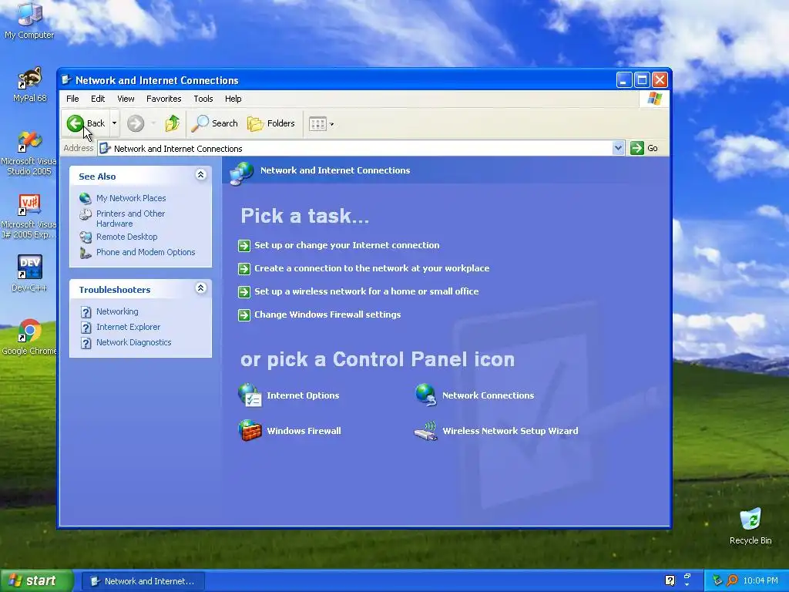789x592 pixels.
Task: Toggle the Folders pane button
Action: coord(270,123)
